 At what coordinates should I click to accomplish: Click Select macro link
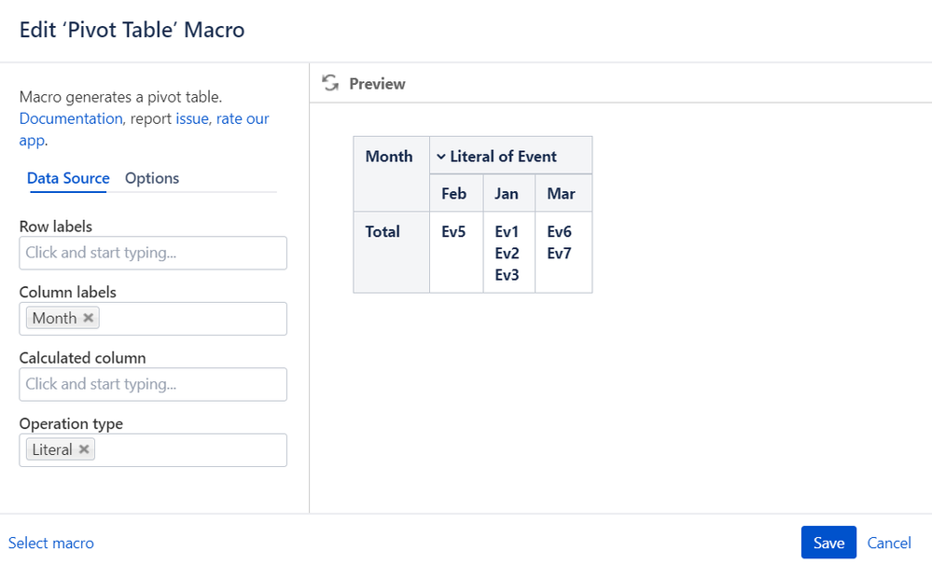pos(51,543)
